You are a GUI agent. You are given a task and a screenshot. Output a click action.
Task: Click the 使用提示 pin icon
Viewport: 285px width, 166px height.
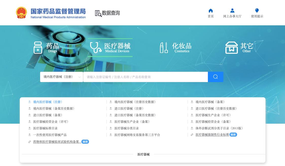[257, 11]
